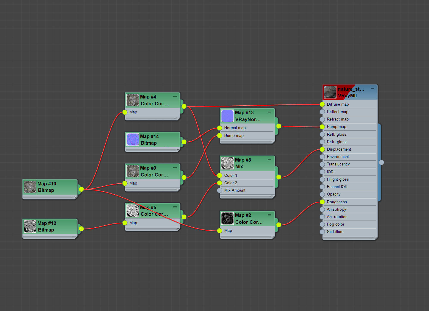Select the Map #10 Bitmap thumbnail
The image size is (429, 311).
coord(30,187)
